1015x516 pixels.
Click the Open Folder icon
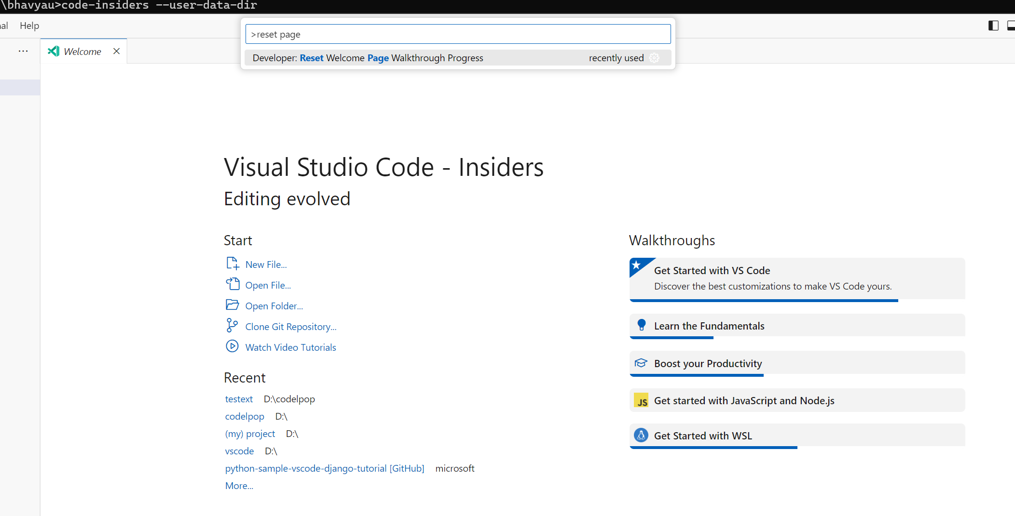pos(233,304)
